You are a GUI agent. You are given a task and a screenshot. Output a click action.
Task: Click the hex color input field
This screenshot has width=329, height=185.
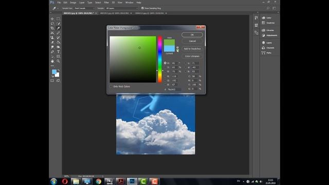click(x=174, y=89)
